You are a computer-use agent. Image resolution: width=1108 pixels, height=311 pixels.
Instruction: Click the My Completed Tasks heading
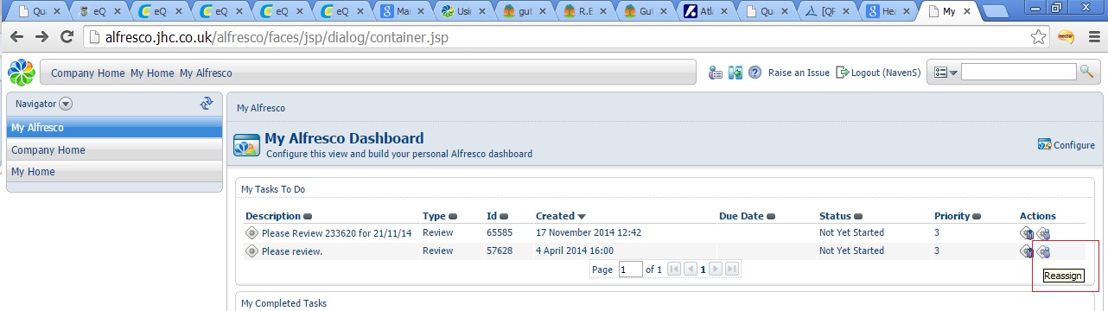click(283, 303)
